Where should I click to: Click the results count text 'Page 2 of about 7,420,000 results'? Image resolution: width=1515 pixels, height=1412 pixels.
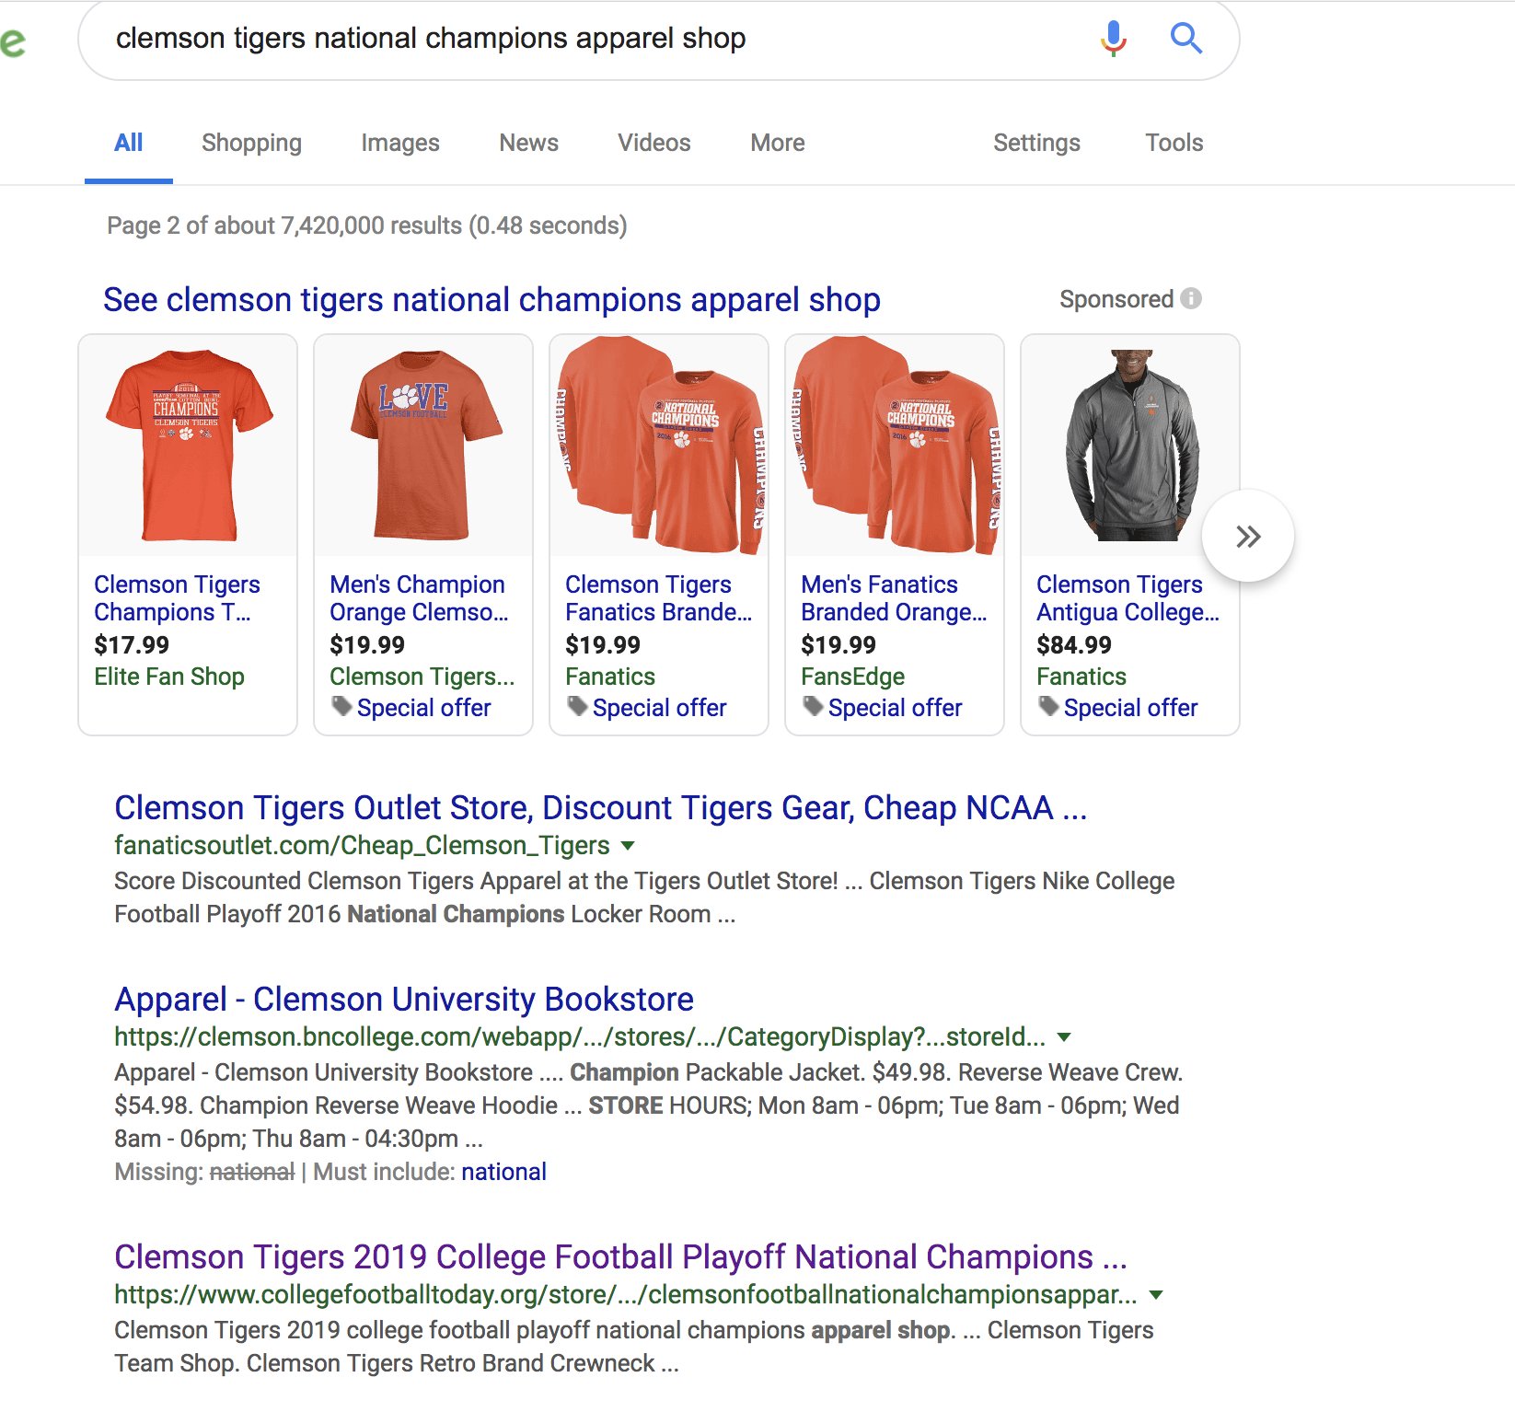point(367,226)
